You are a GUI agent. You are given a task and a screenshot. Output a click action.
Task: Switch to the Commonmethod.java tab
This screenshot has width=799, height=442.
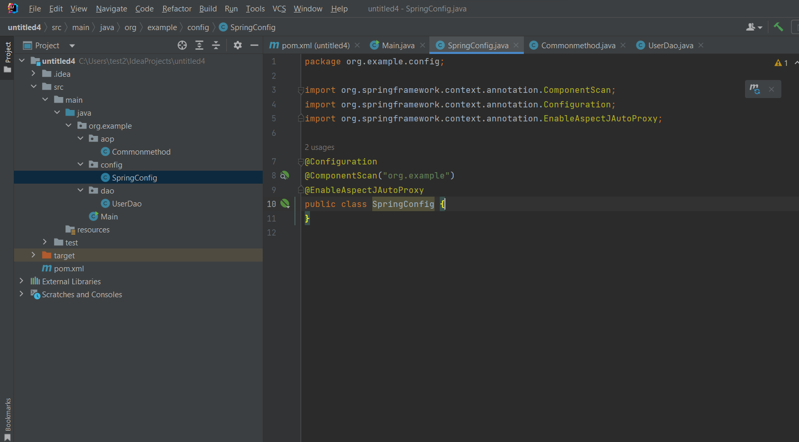coord(578,46)
